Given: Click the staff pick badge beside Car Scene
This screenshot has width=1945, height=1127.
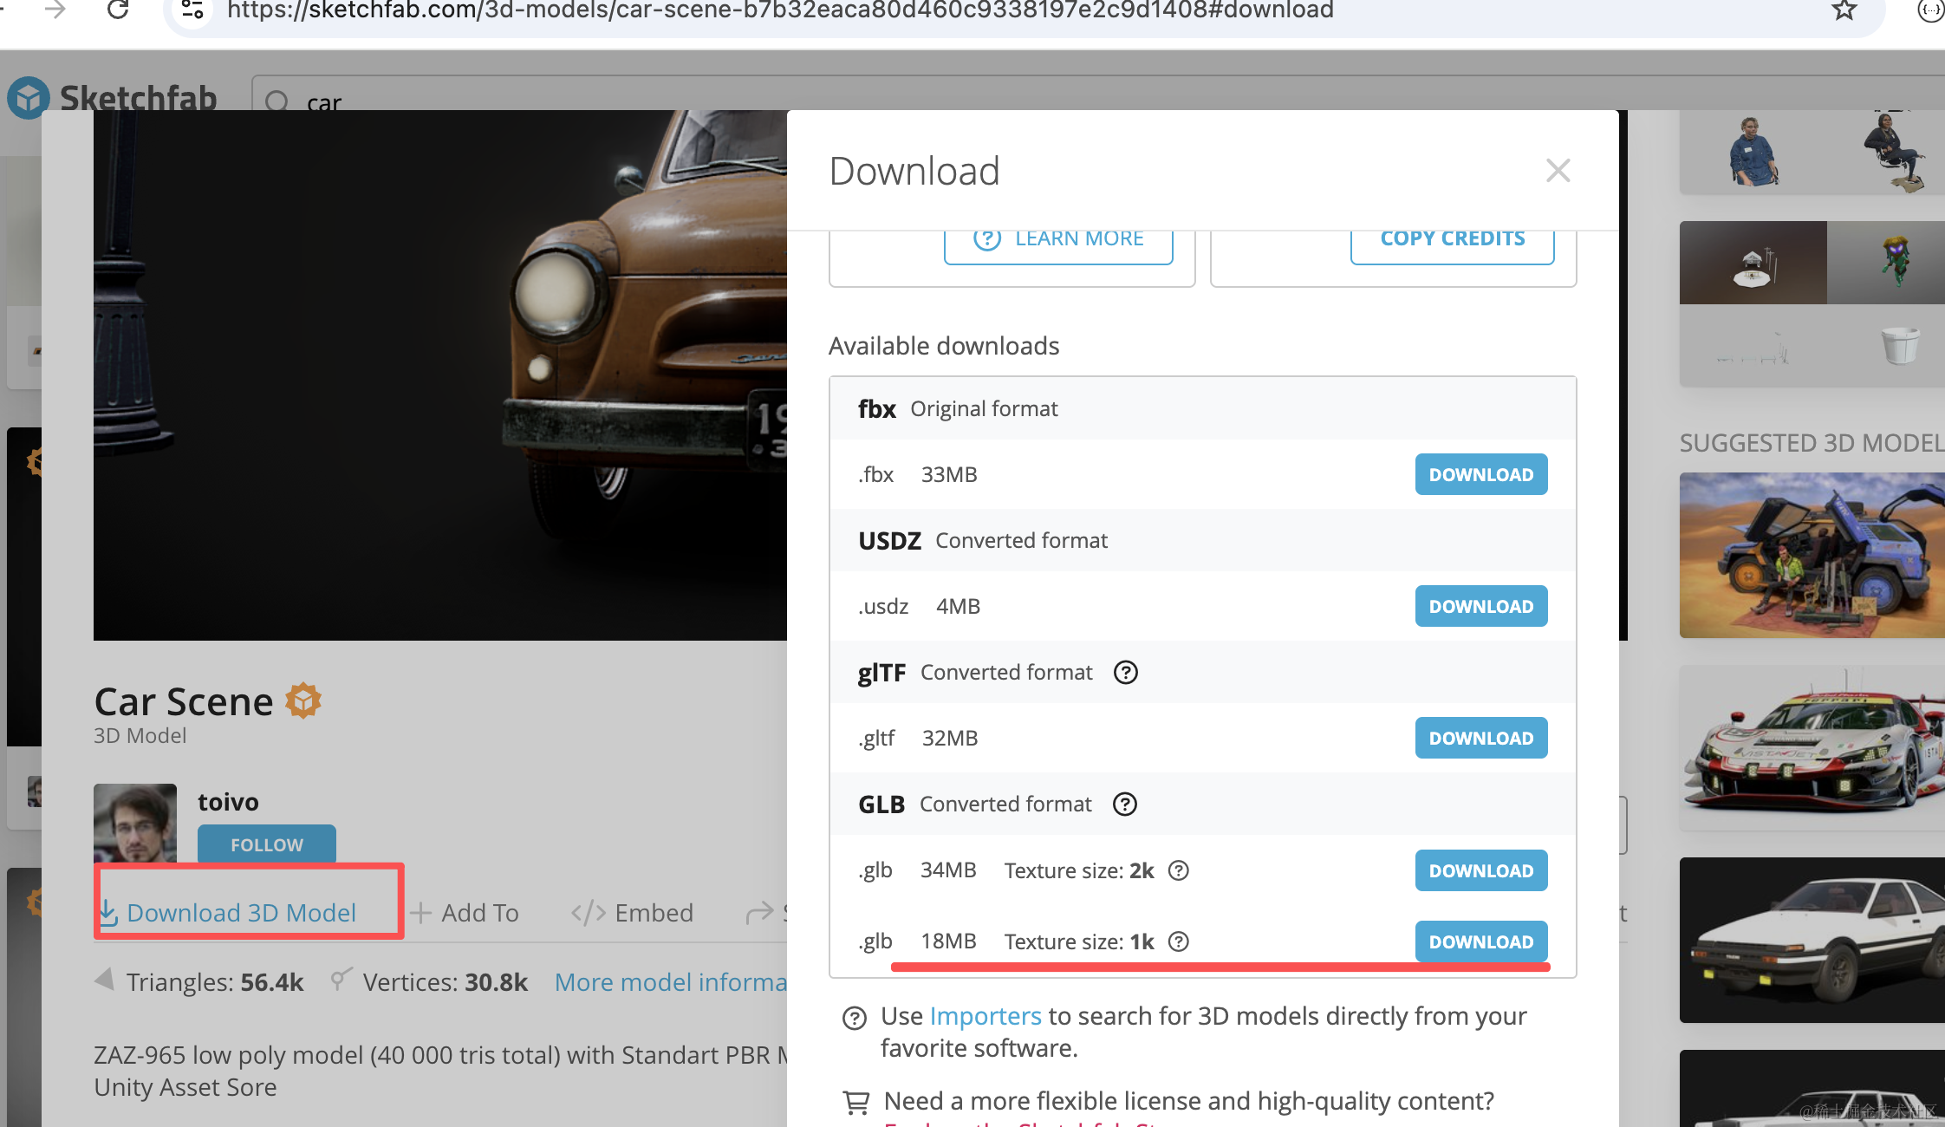Looking at the screenshot, I should pyautogui.click(x=303, y=700).
